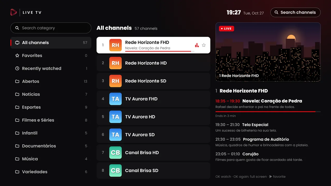Select channel 2 Rede Horizonte HD
Screen dimensions: 331x186
[x=153, y=63]
